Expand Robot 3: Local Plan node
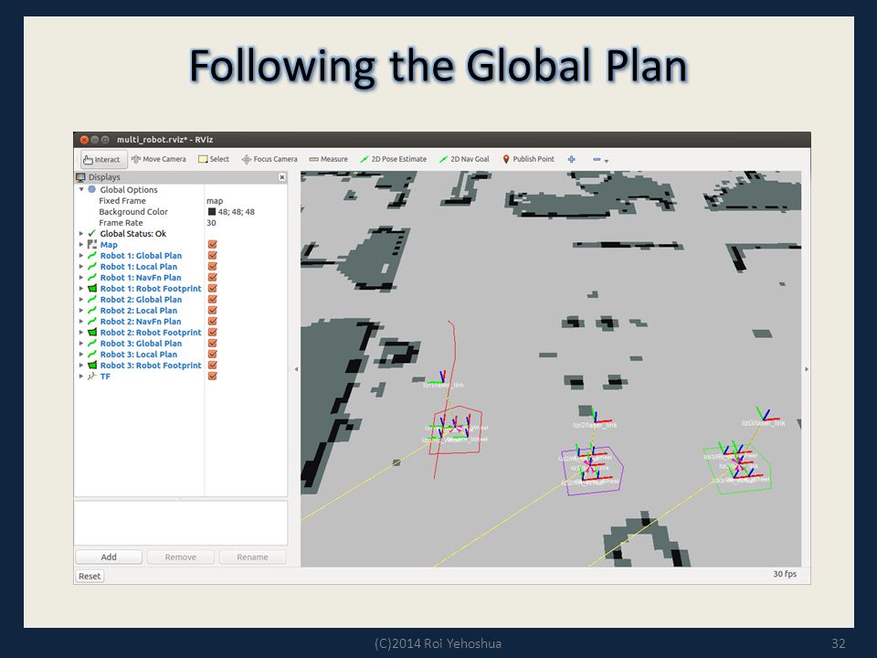The image size is (877, 658). (x=81, y=355)
